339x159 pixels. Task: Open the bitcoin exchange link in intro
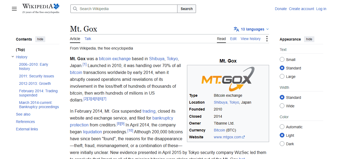[x=115, y=59]
